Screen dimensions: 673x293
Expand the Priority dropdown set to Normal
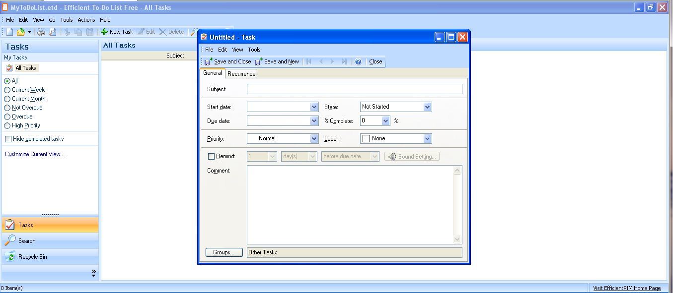pos(314,138)
